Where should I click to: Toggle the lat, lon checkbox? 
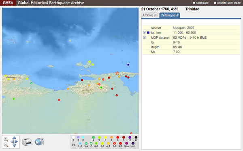pyautogui.click(x=145, y=33)
